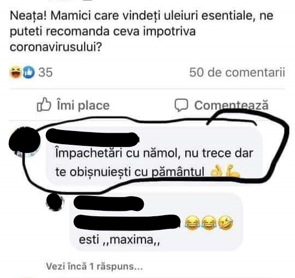Expand Vezi încă 1 răspuns

(95, 267)
